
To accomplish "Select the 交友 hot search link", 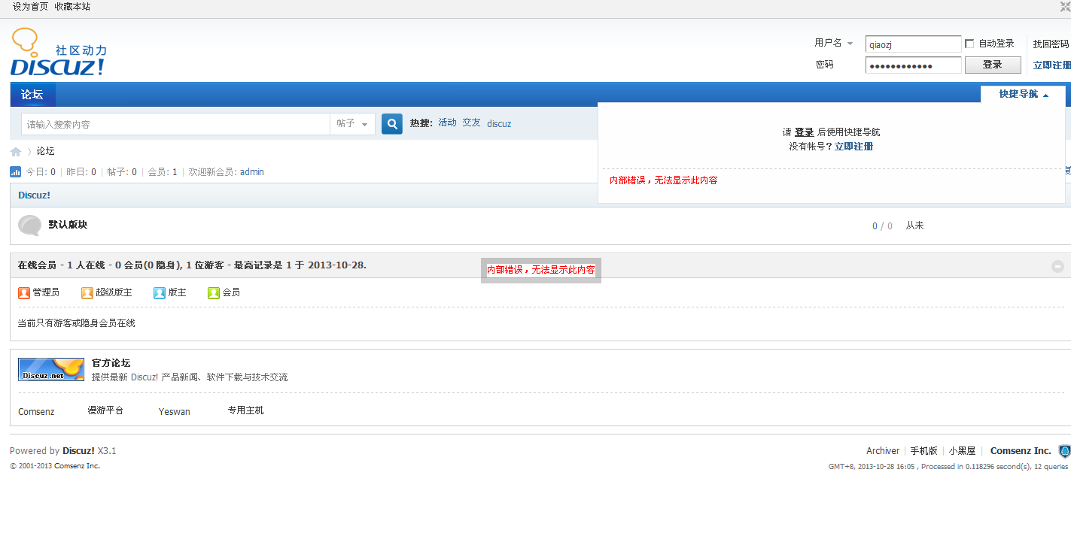I will (472, 123).
